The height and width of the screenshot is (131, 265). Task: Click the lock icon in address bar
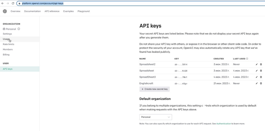coord(20,3)
